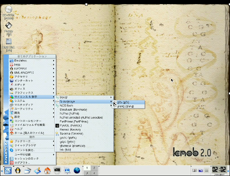Click the NCBI tools folder icon
This screenshot has width=230, height=176.
[x=57, y=106]
